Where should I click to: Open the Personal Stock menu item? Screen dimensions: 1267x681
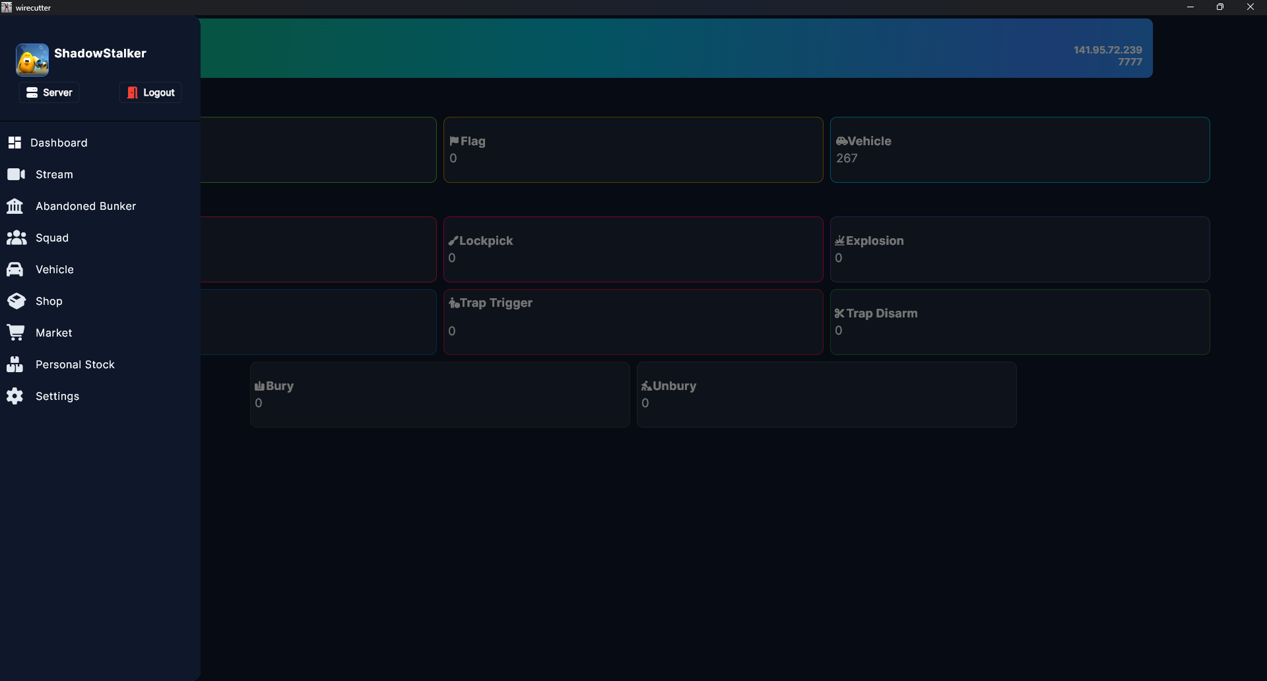click(x=75, y=364)
